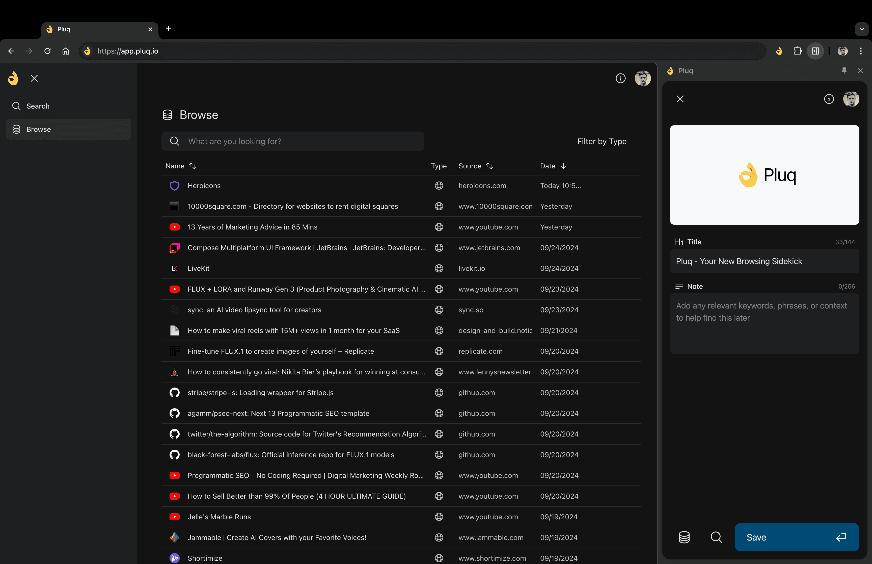Click the search icon in bottom toolbar
This screenshot has width=872, height=564.
716,537
